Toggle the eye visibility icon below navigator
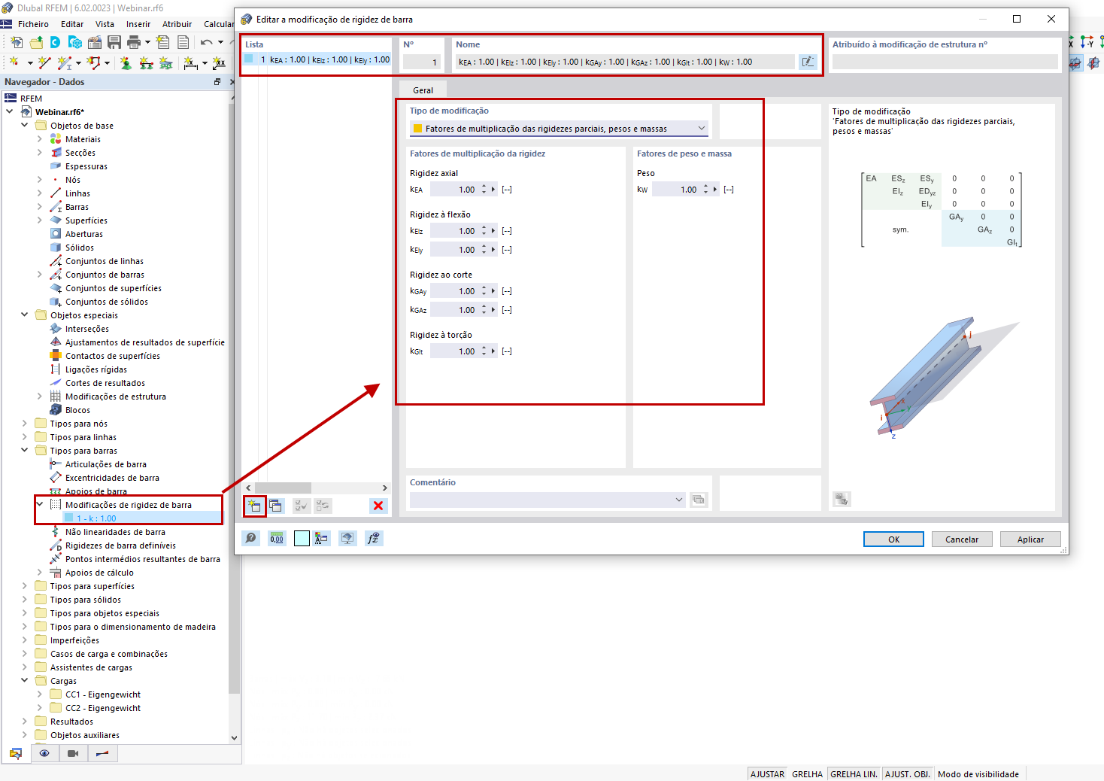The width and height of the screenshot is (1104, 781). tap(44, 753)
